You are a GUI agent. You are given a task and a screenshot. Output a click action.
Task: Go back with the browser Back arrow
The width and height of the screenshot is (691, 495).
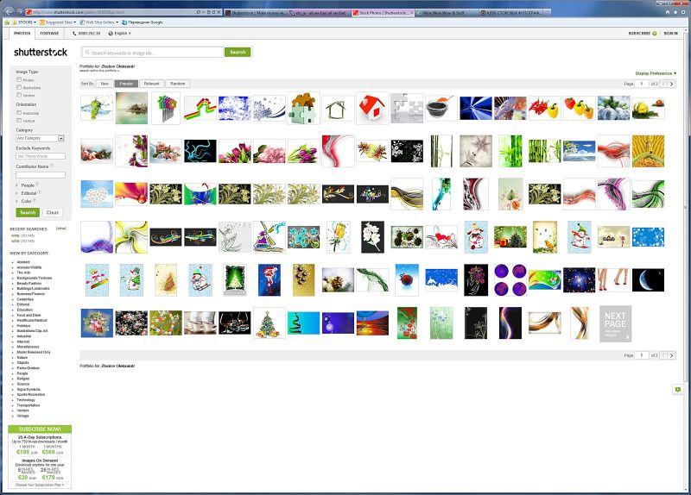(9, 12)
